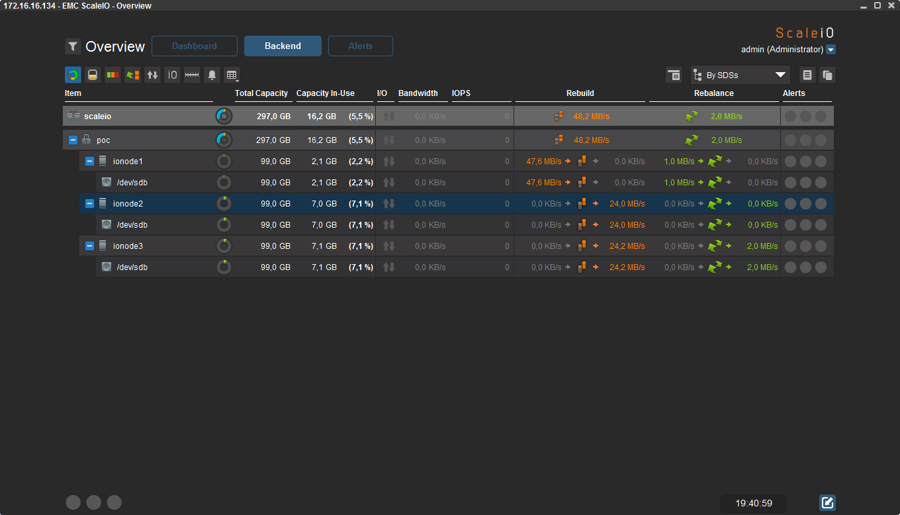Switch to the rebuild/rebalance view icon
This screenshot has width=900, height=515.
(x=132, y=75)
